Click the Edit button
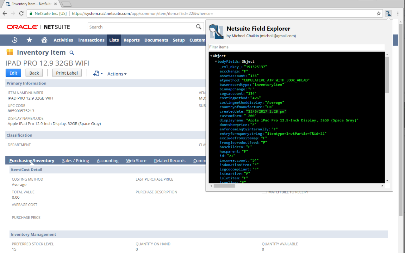405x253 pixels. point(13,73)
